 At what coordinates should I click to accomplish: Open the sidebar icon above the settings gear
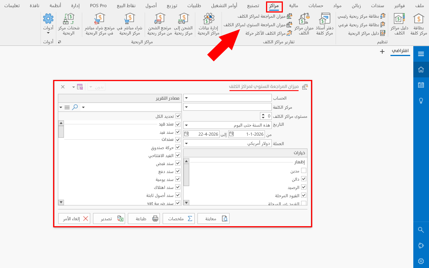click(x=421, y=246)
